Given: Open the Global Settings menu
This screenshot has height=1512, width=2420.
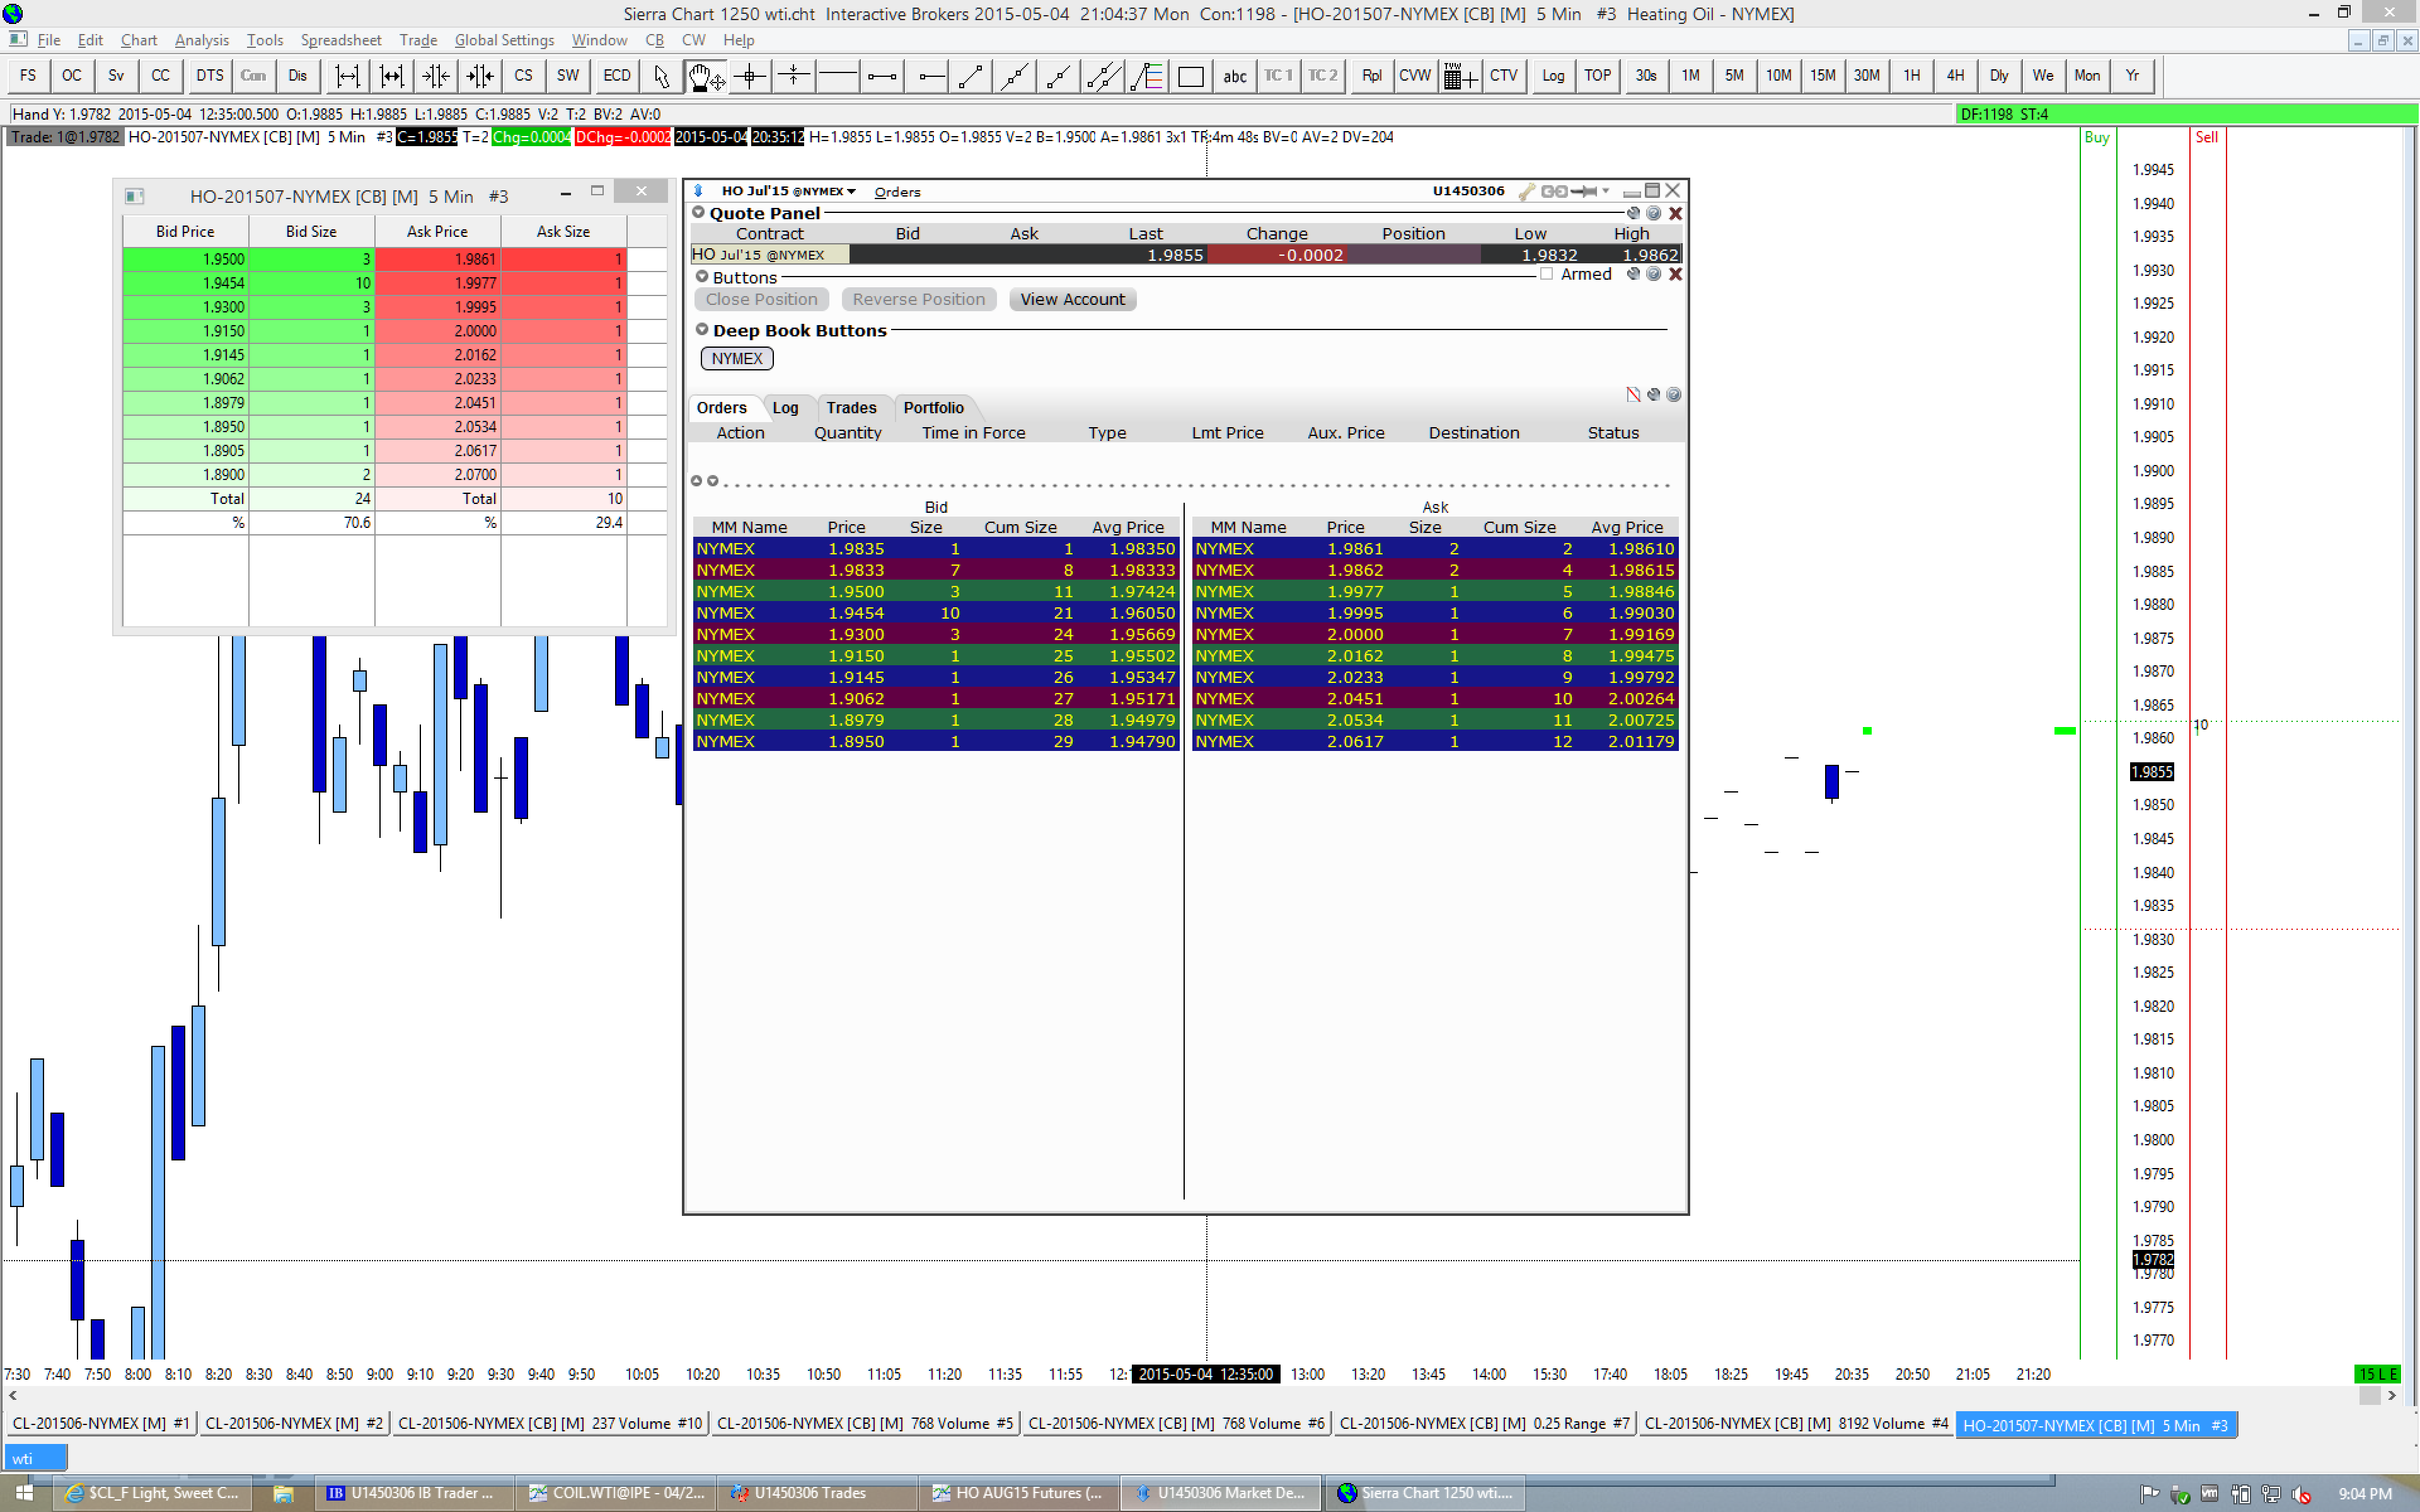Looking at the screenshot, I should coord(504,40).
